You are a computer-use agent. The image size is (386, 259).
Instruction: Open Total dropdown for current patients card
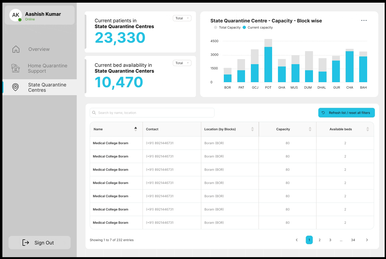(x=182, y=18)
